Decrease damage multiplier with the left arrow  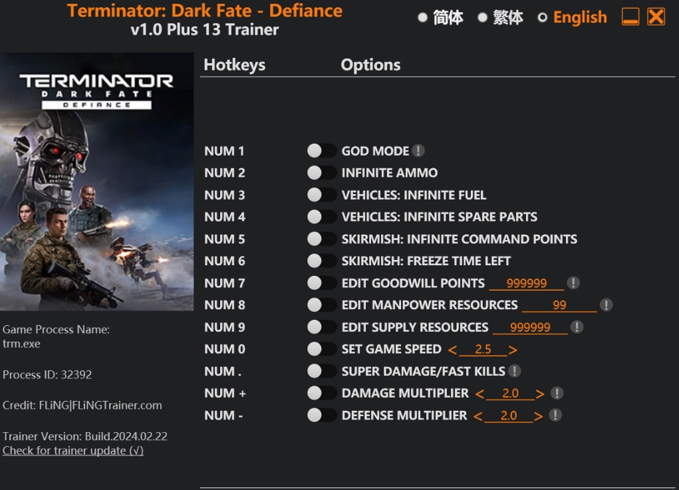(x=479, y=394)
